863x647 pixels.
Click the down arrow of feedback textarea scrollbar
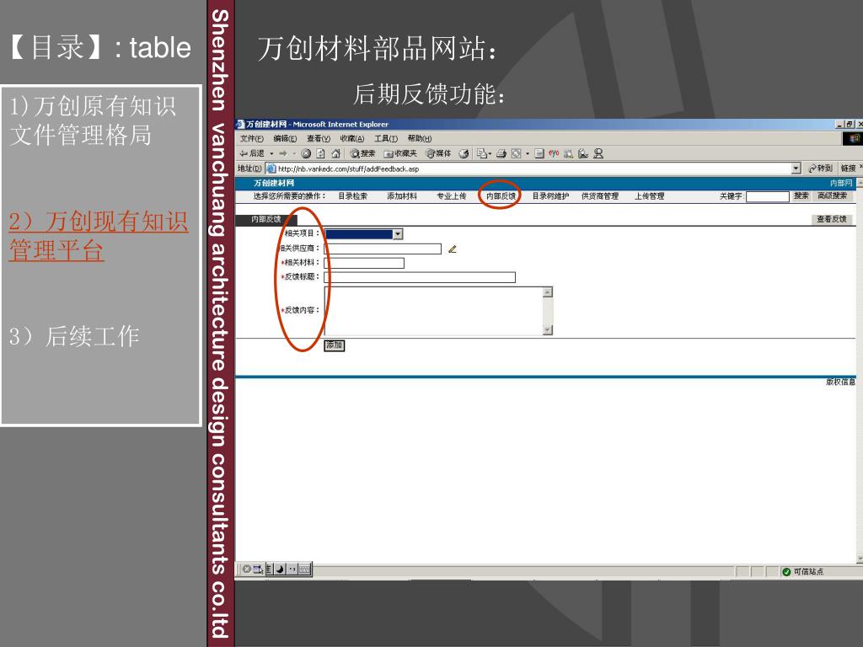[548, 330]
